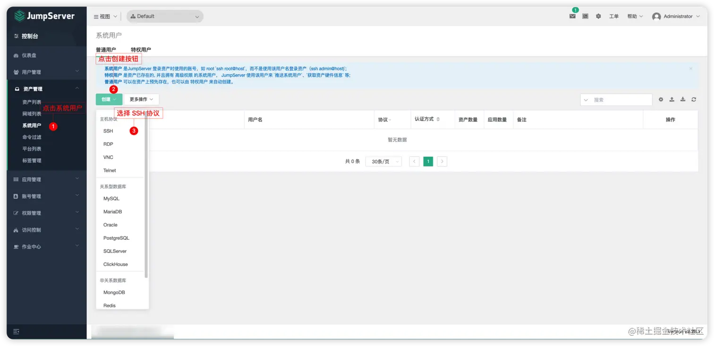Go to page 1

tap(428, 161)
